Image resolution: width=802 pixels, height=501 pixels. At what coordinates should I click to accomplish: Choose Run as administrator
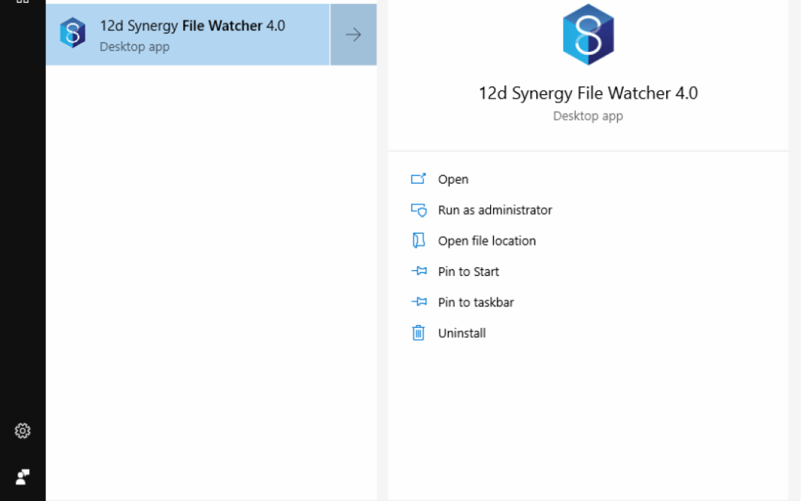click(x=495, y=210)
